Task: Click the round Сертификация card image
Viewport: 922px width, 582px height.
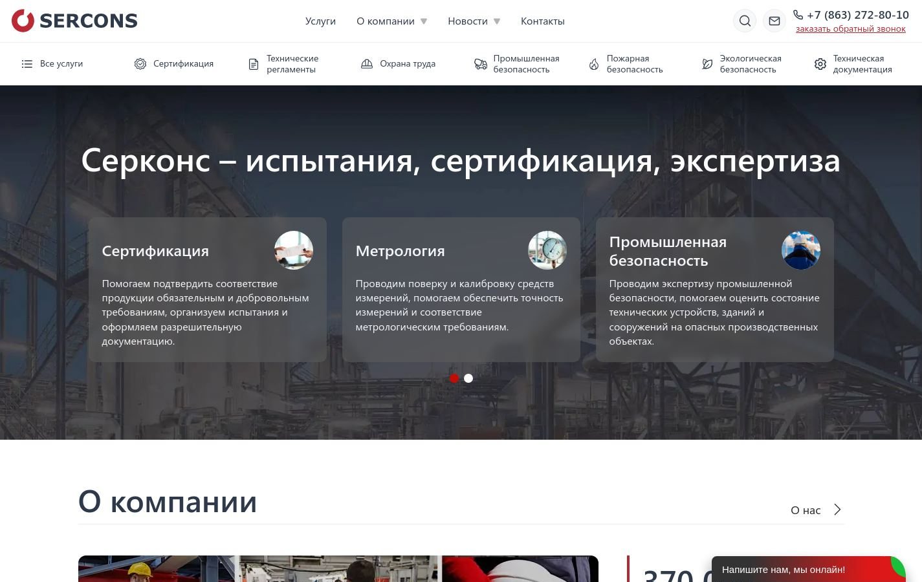Action: [294, 250]
